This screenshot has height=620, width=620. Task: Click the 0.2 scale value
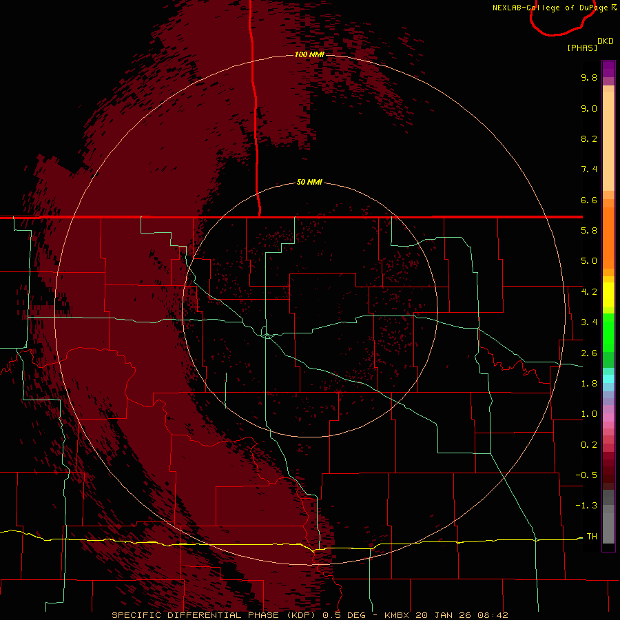(x=589, y=445)
